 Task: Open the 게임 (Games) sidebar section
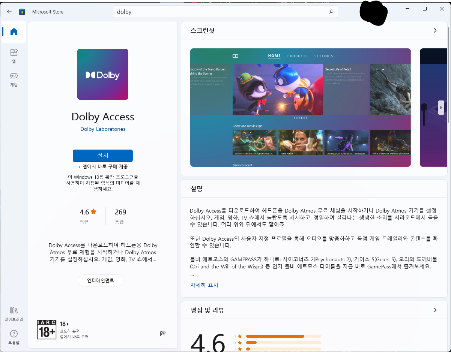point(14,79)
